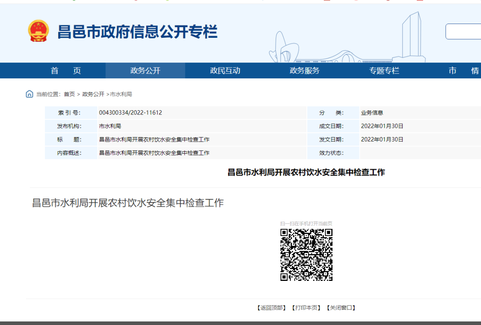Click the index number 004300334/2022-11612

(x=130, y=113)
